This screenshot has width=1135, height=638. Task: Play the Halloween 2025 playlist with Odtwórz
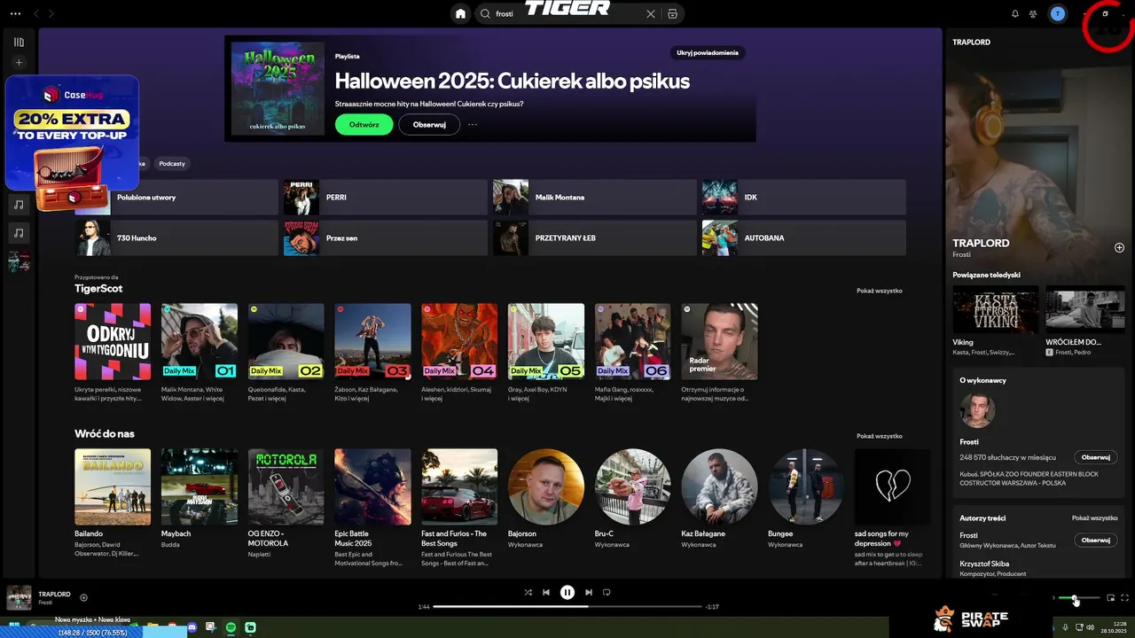tap(364, 125)
